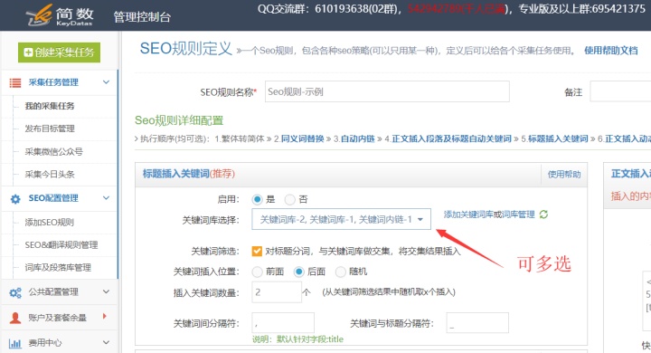Open 我的采集任务 in sidebar
This screenshot has width=651, height=353.
tap(50, 106)
